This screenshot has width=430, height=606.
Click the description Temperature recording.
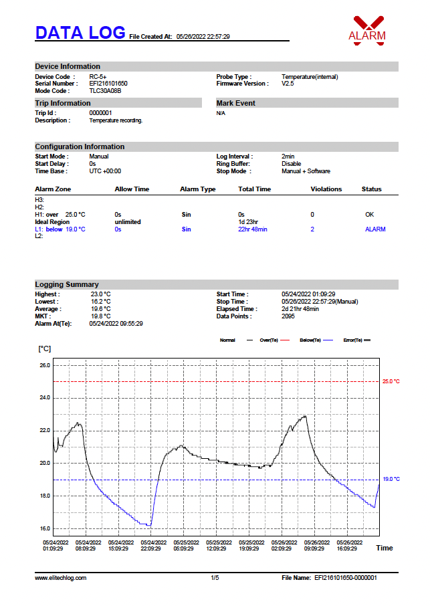click(116, 120)
